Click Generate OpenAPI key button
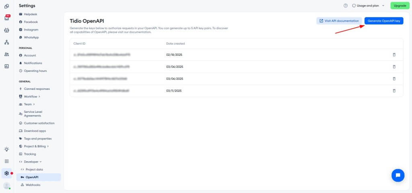Viewport: 412px width, 193px height. pyautogui.click(x=383, y=21)
